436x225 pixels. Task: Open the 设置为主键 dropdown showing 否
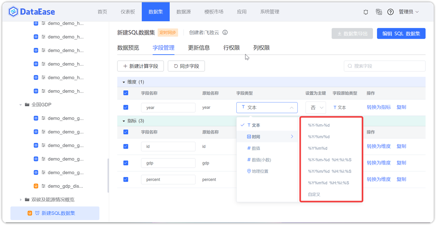(316, 108)
